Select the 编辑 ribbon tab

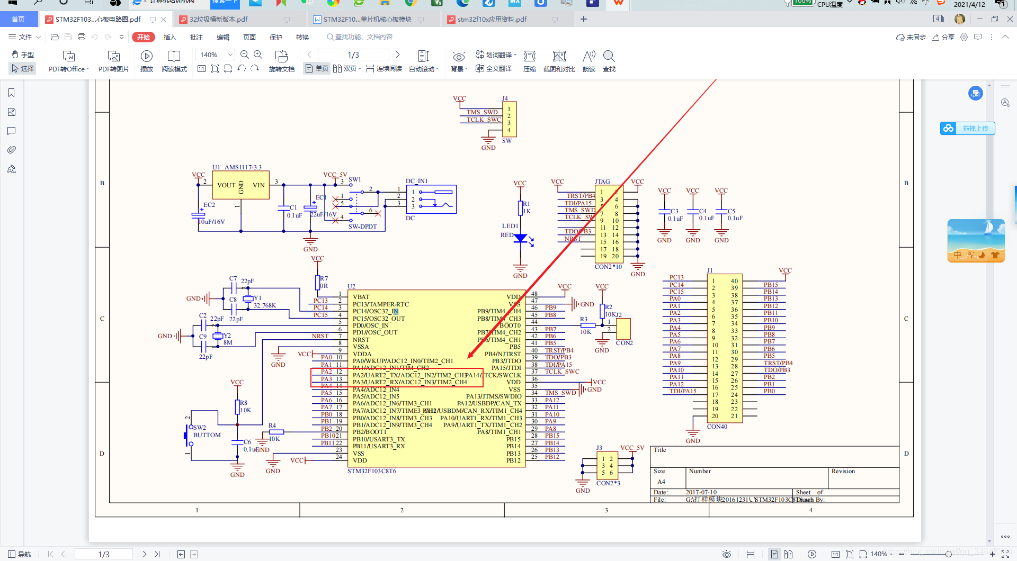[223, 37]
